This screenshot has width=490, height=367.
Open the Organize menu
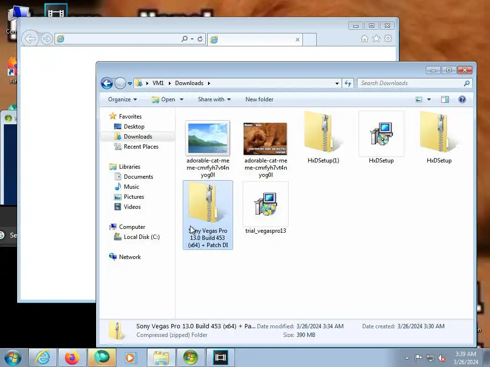coord(122,99)
